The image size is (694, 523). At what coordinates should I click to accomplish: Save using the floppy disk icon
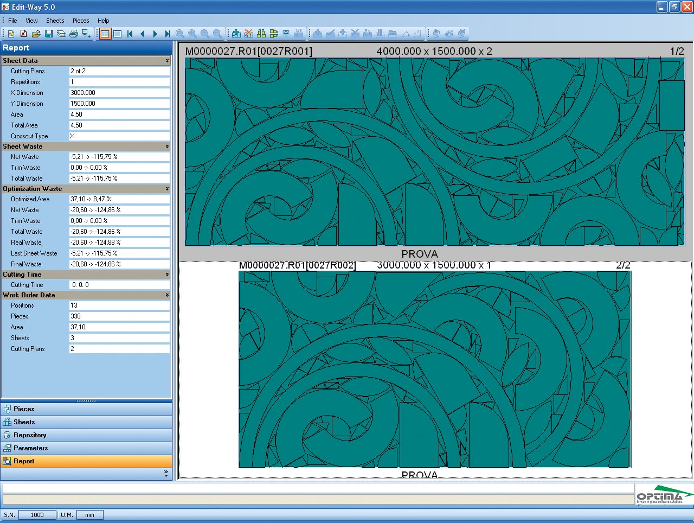(48, 34)
